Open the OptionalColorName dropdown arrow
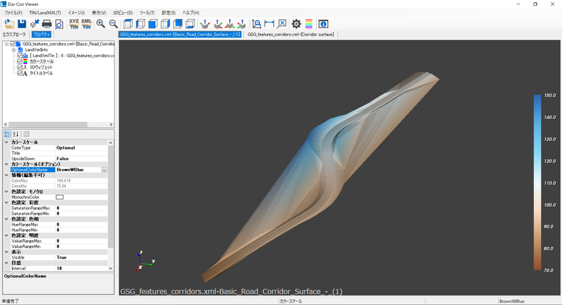 [104, 170]
